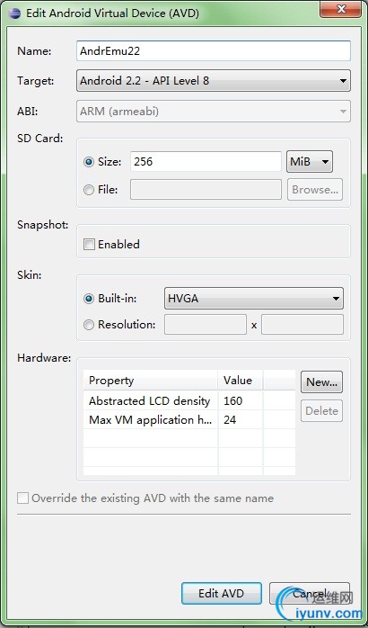Click the Property column header
Image resolution: width=368 pixels, height=628 pixels.
151,380
